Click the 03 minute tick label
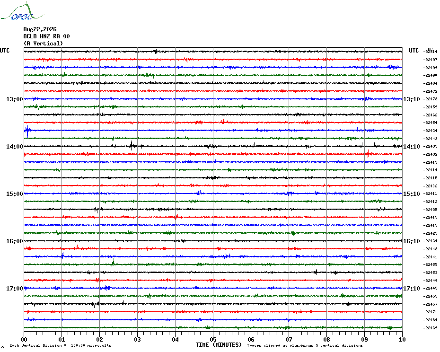Screen dimensions: 440x352 tap(138, 339)
